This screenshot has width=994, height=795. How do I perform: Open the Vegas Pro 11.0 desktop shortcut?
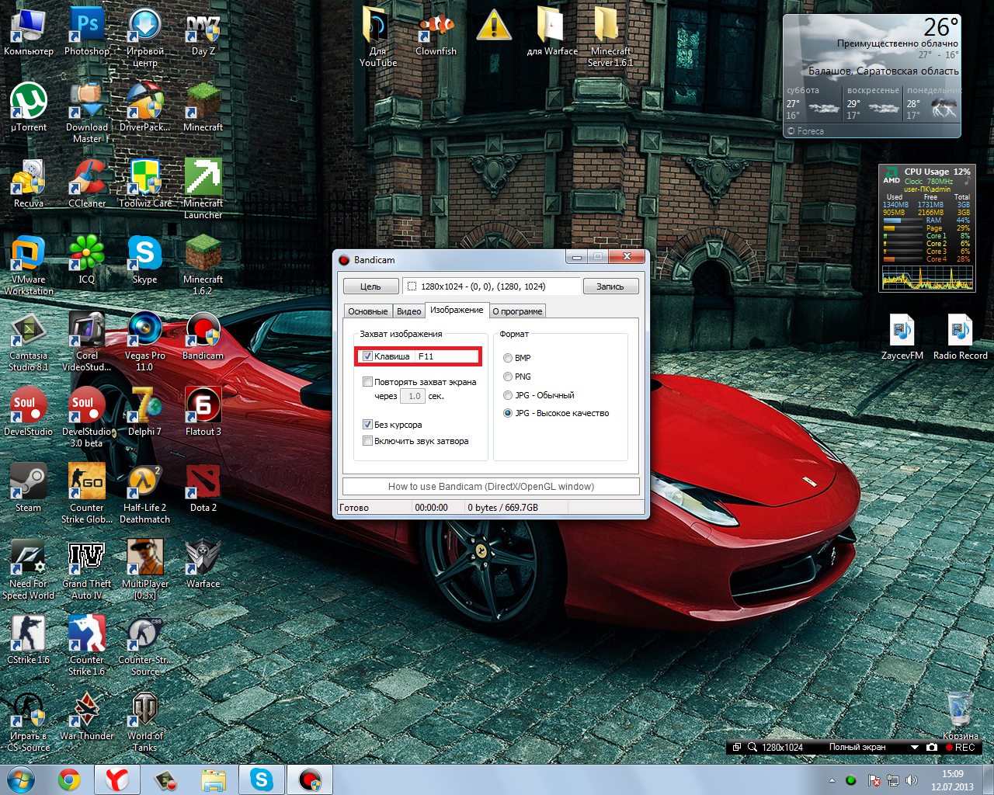[145, 342]
